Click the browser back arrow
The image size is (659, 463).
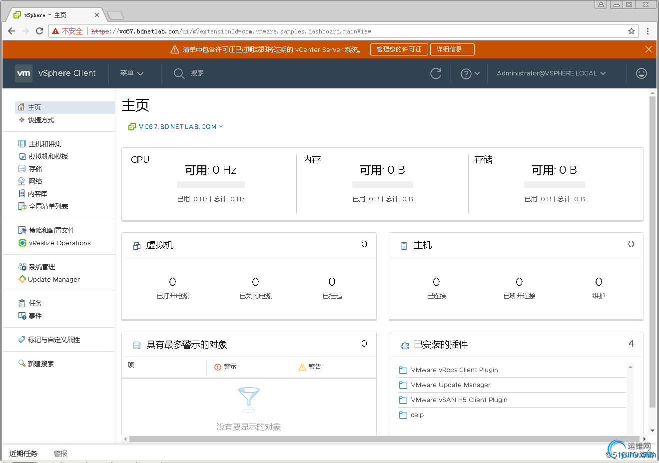(11, 31)
